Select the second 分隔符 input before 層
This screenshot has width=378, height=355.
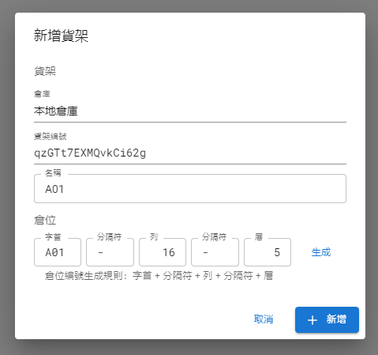pos(215,252)
